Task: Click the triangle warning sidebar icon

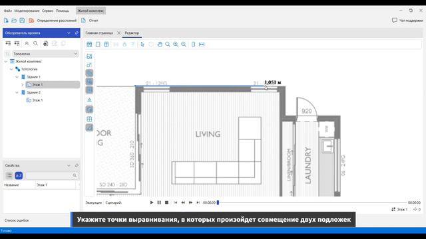Action: click(x=89, y=100)
